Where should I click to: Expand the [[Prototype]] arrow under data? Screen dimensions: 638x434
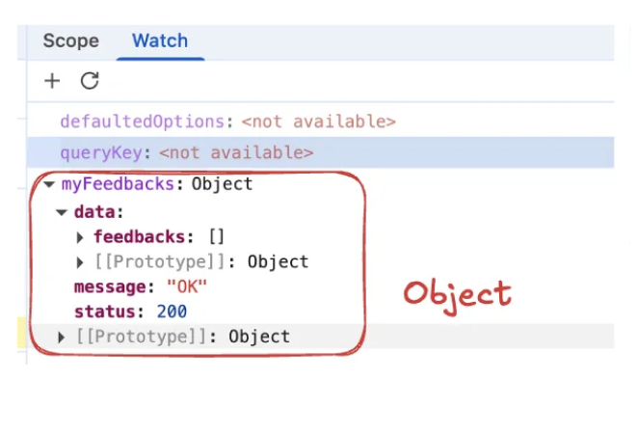tap(81, 261)
